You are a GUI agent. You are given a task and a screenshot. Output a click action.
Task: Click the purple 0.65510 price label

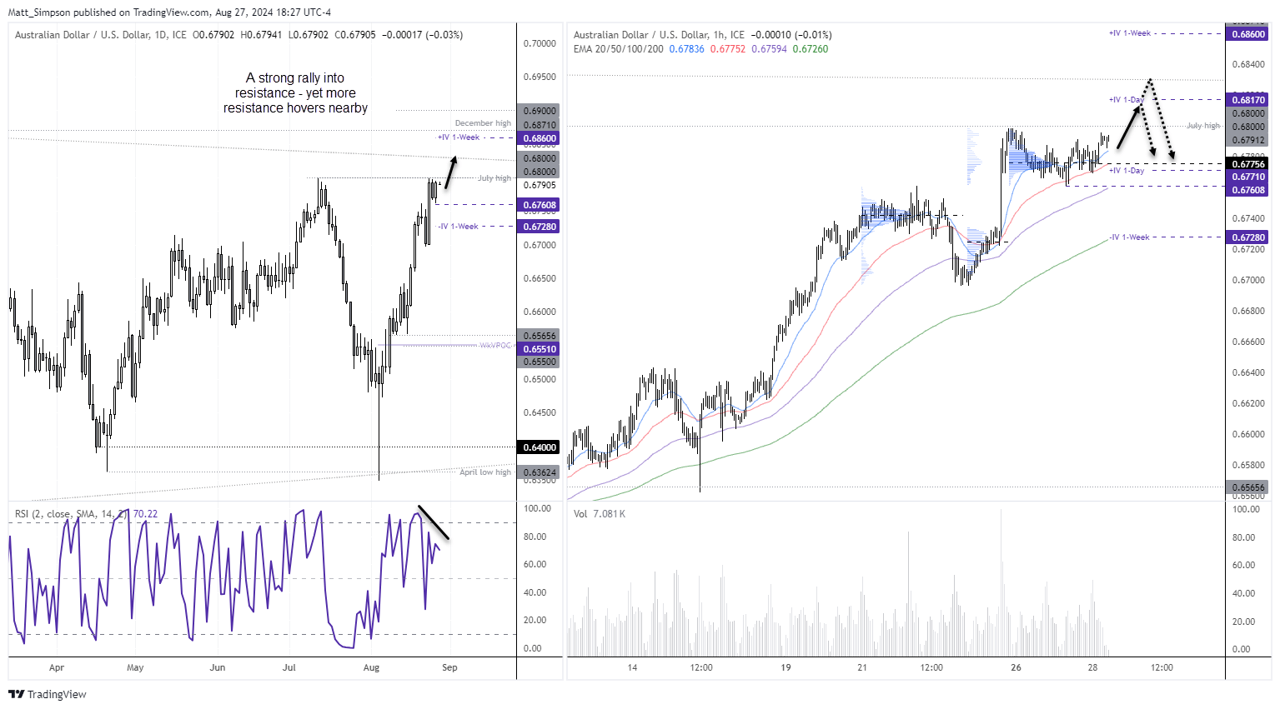(540, 349)
